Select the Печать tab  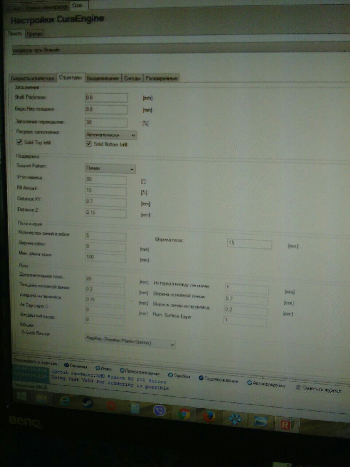point(15,34)
